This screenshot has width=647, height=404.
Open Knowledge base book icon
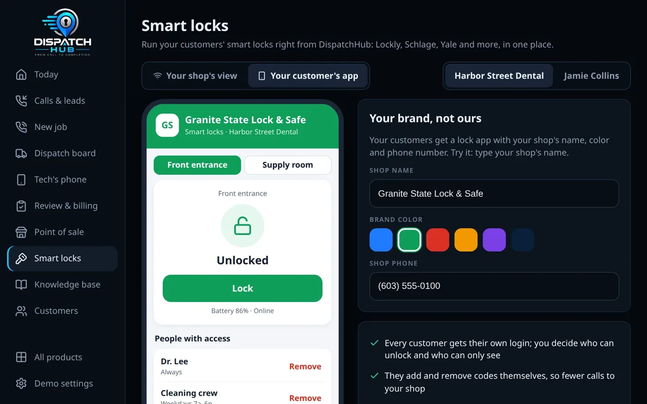[21, 285]
